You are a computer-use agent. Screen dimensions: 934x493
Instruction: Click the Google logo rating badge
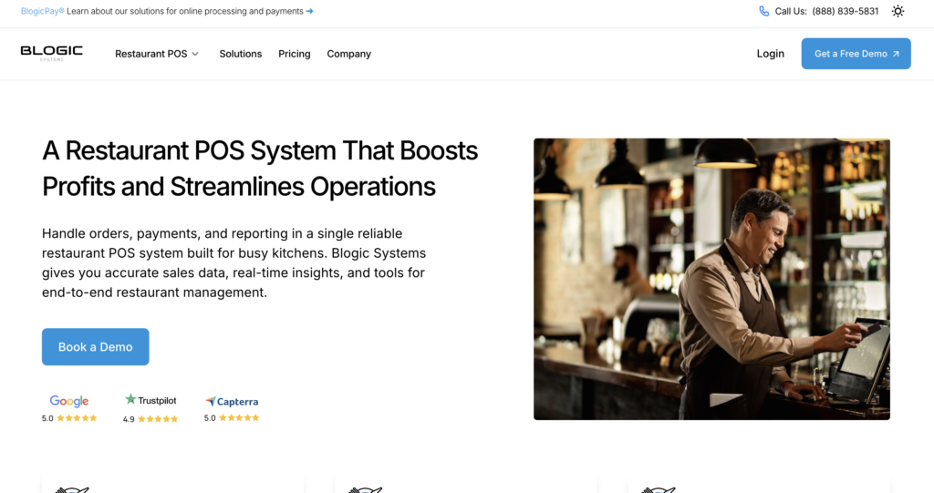tap(69, 401)
